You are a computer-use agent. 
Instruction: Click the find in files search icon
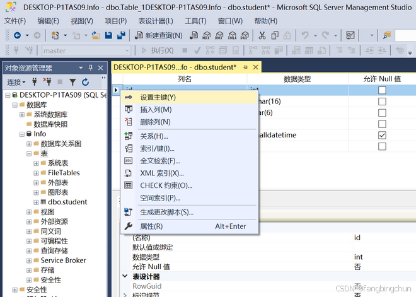tap(386, 35)
